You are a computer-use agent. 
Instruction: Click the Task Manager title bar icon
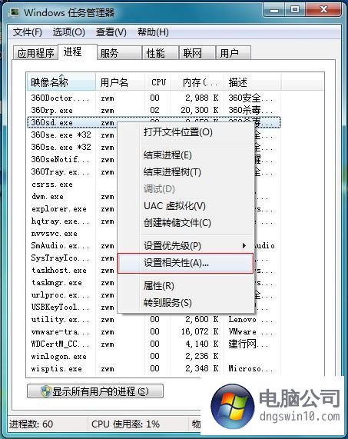click(14, 12)
